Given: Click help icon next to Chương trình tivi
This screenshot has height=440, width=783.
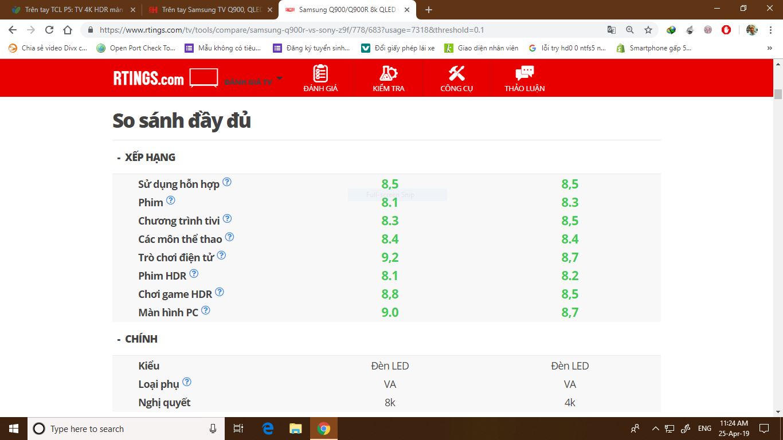Looking at the screenshot, I should point(227,219).
